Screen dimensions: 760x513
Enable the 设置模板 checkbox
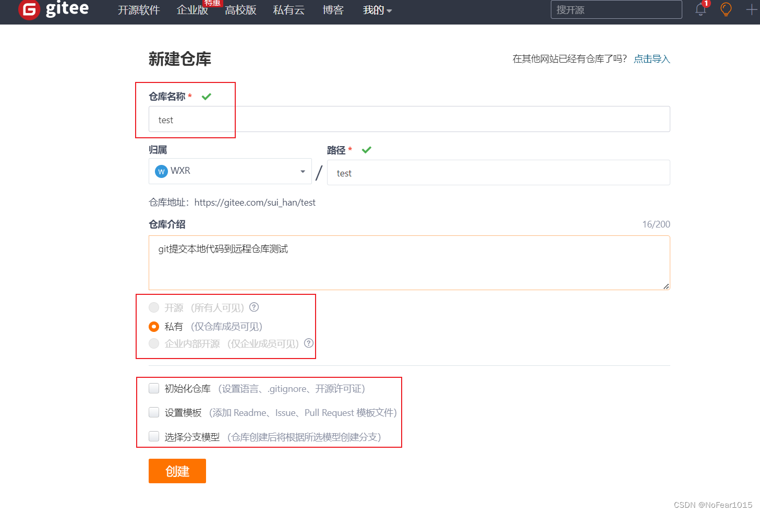(x=154, y=412)
